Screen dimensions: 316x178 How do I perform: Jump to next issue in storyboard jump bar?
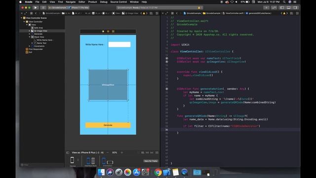[147, 13]
